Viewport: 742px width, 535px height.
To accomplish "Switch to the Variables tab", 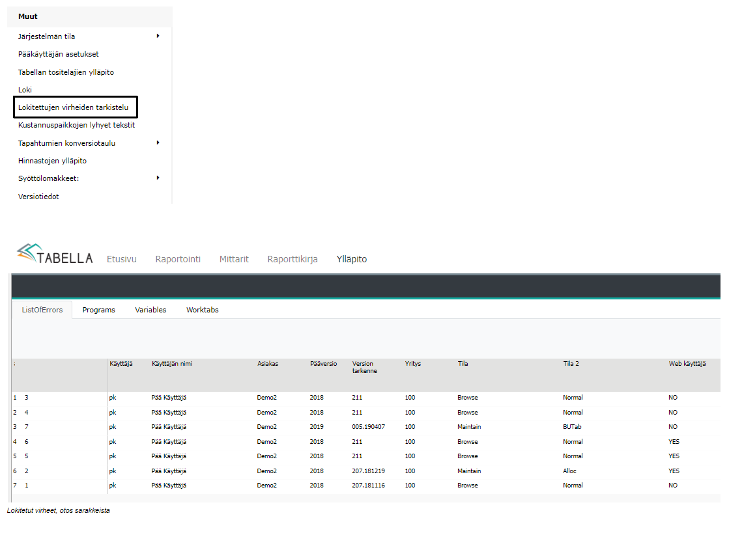I will (x=150, y=310).
